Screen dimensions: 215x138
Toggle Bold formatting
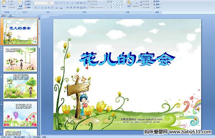coord(35,8)
